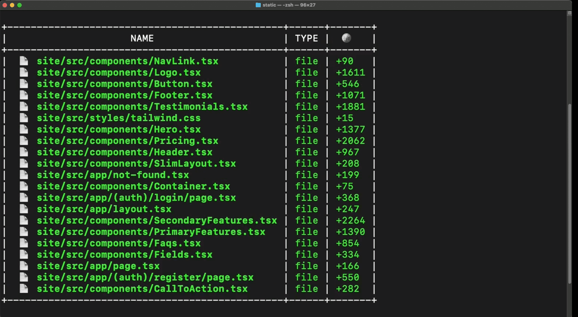Click the path site/src/app/(auth)/login/page.tsx
This screenshot has height=317, width=578.
click(136, 198)
